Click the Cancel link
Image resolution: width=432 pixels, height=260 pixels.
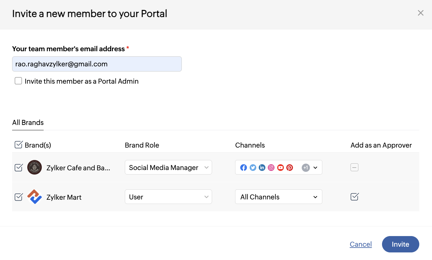point(361,244)
